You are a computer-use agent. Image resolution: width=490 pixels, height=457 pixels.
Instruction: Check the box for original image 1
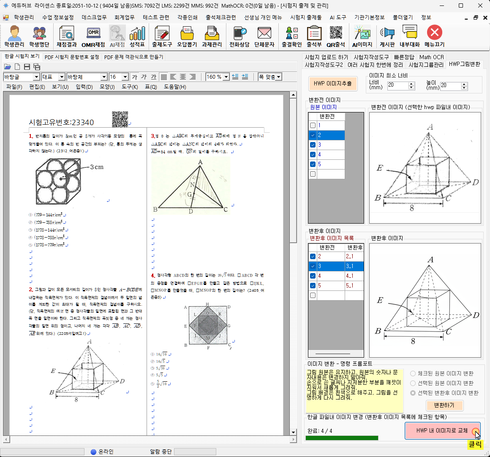[x=313, y=126]
